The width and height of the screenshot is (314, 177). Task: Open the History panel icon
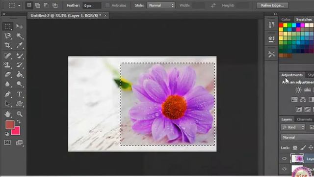tap(271, 25)
